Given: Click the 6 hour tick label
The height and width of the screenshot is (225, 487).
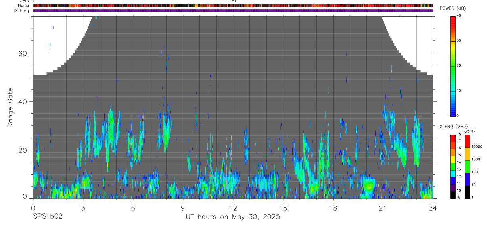Looking at the screenshot, I should [x=133, y=208].
